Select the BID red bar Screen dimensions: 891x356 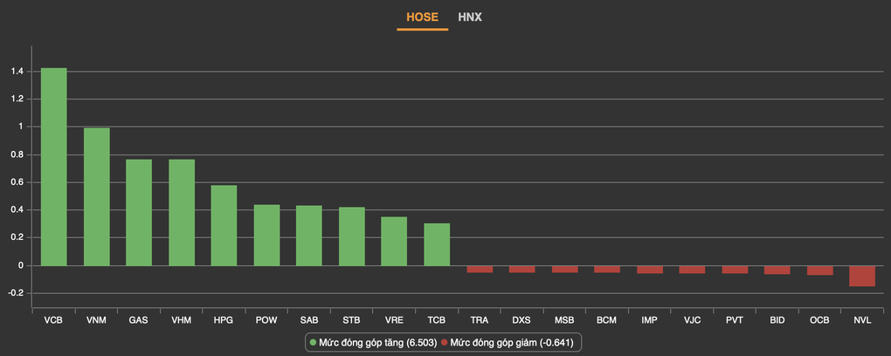point(777,270)
